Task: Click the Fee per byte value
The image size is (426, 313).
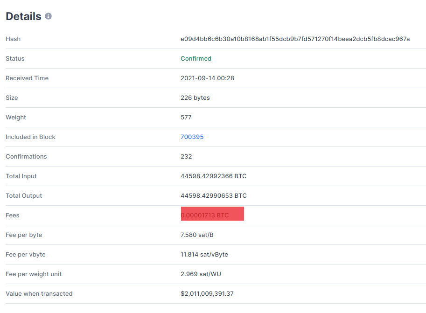Action: (x=197, y=235)
